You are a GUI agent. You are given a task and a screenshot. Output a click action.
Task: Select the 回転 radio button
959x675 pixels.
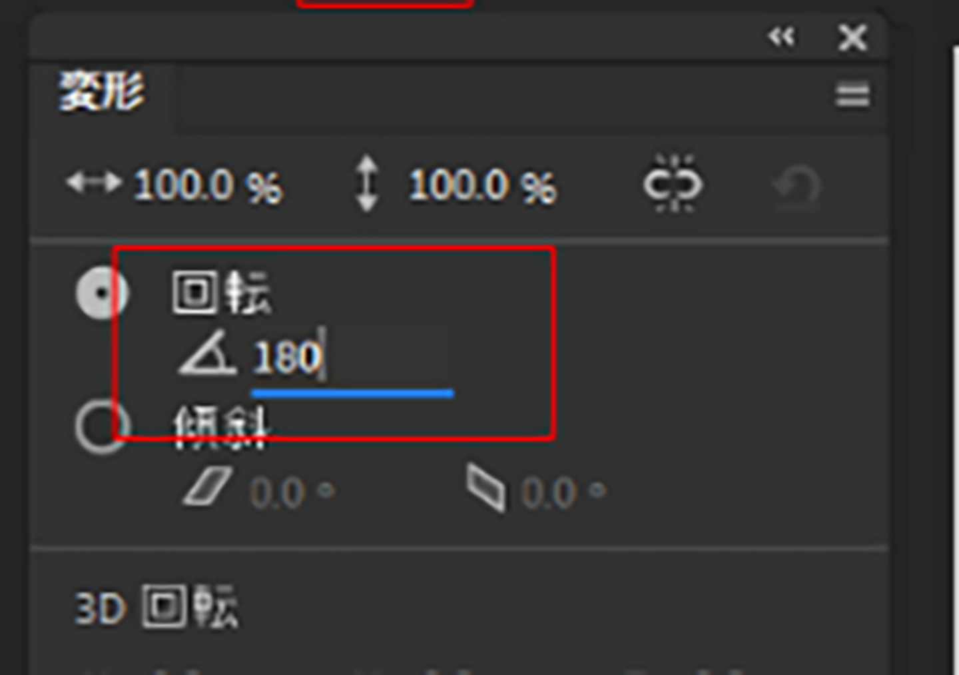click(101, 293)
